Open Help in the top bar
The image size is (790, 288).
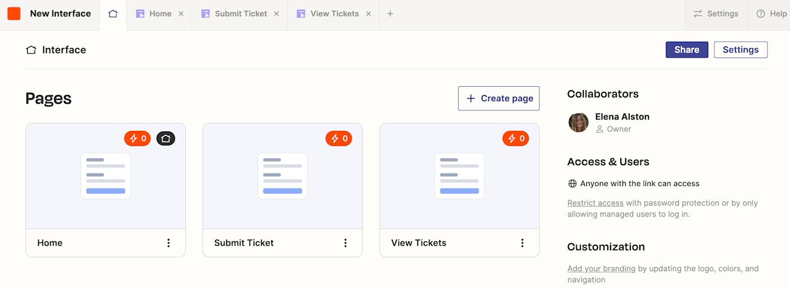click(x=771, y=14)
